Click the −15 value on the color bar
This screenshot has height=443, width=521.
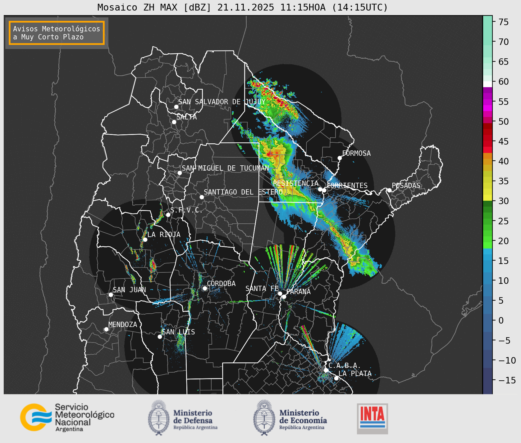pyautogui.click(x=507, y=380)
